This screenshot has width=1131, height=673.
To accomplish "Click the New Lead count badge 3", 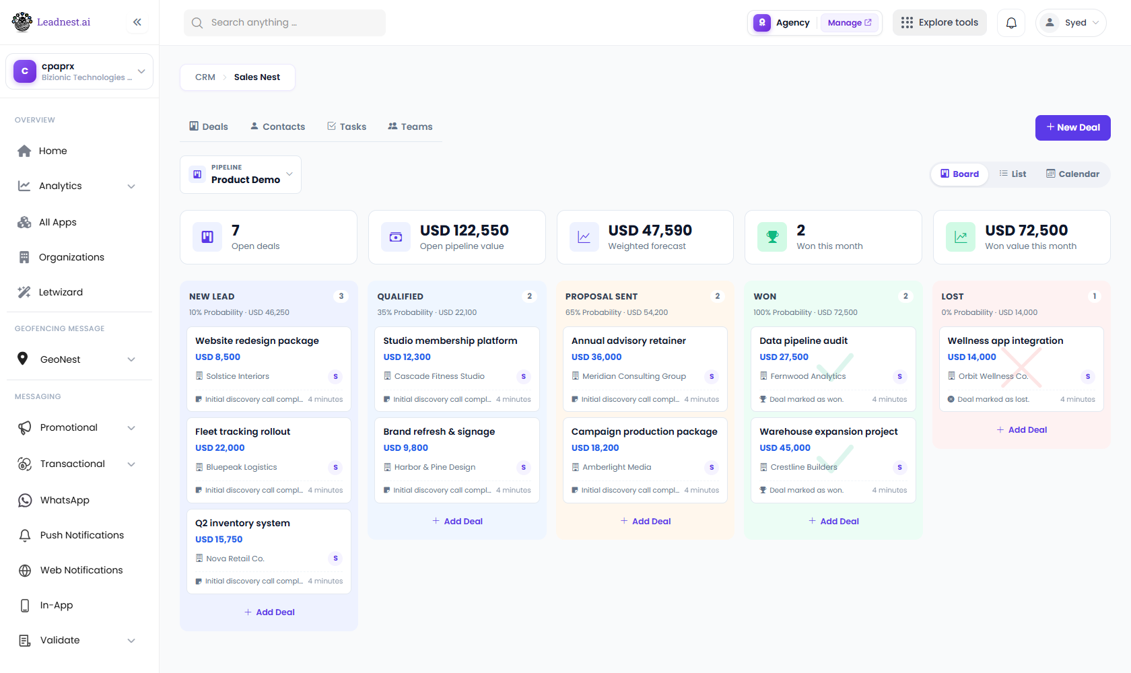I will tap(341, 296).
